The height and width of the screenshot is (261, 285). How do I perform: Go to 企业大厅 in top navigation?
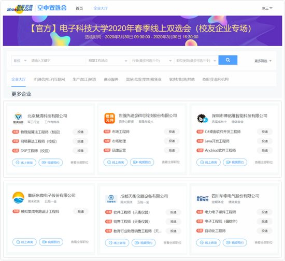tap(101, 8)
